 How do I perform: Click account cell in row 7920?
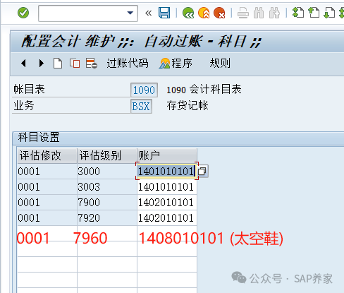click(167, 218)
